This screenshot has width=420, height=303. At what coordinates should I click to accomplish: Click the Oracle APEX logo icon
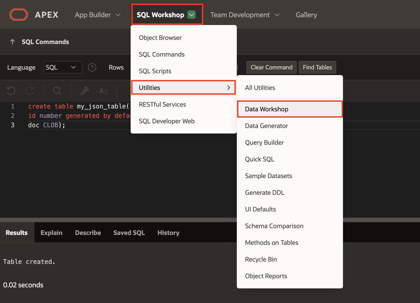click(19, 15)
